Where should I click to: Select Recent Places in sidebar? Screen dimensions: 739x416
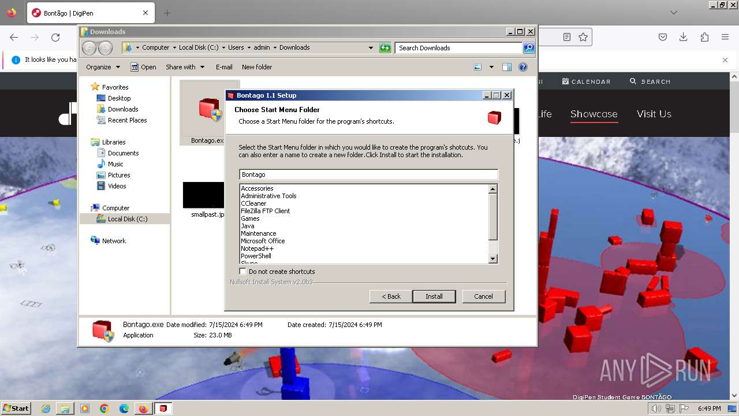pos(127,120)
